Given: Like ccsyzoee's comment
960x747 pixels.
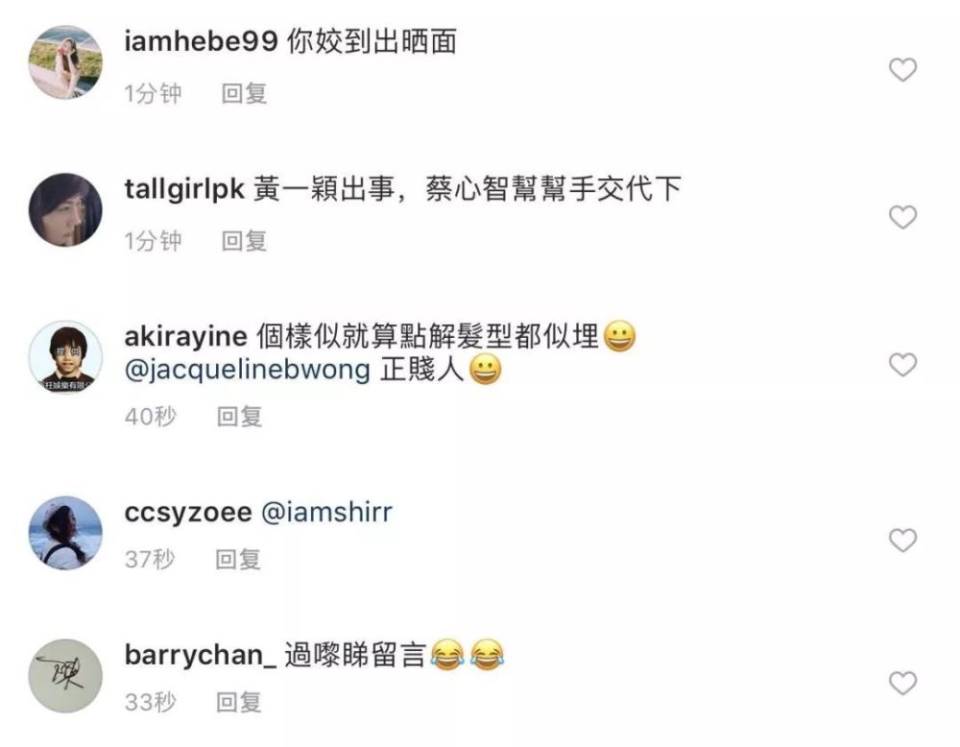Looking at the screenshot, I should pos(902,541).
